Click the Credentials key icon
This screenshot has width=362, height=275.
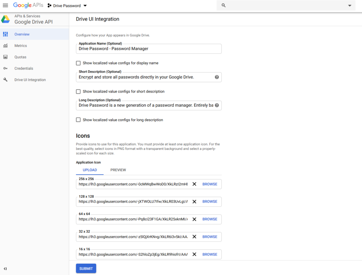(5, 68)
